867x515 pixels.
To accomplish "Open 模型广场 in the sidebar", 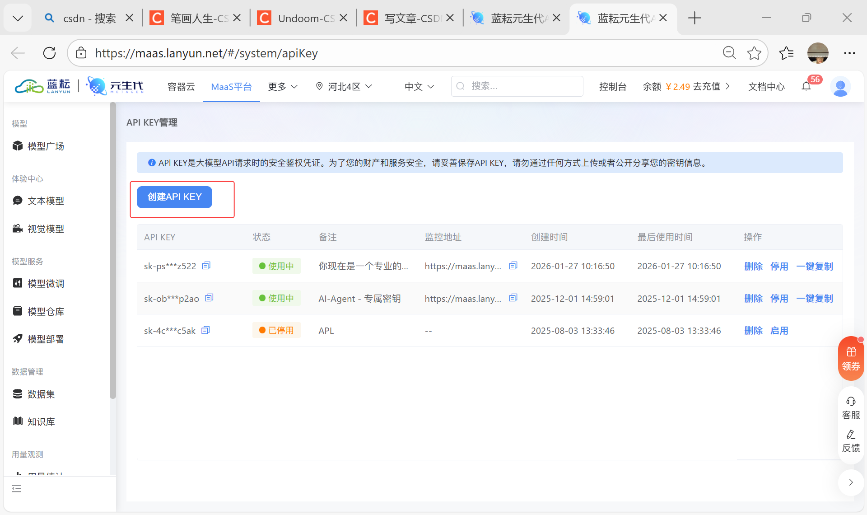I will point(45,146).
